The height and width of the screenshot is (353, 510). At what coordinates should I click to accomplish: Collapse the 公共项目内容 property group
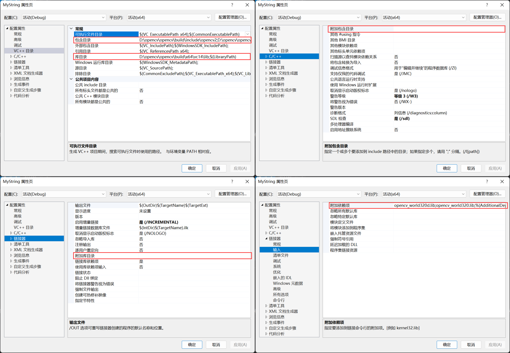71,79
